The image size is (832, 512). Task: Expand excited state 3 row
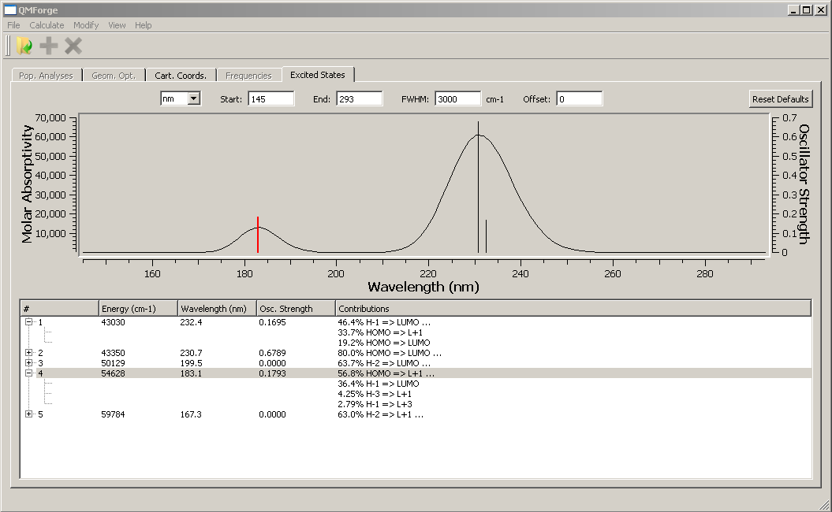point(29,363)
